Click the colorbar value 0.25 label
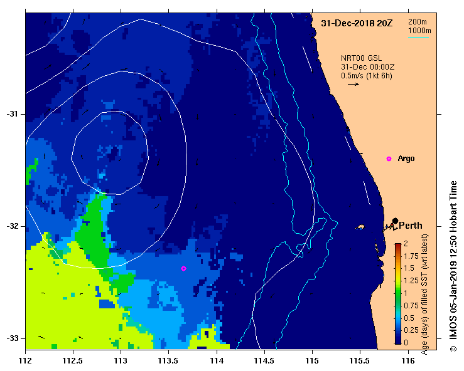The height and width of the screenshot is (371, 464). tap(411, 330)
